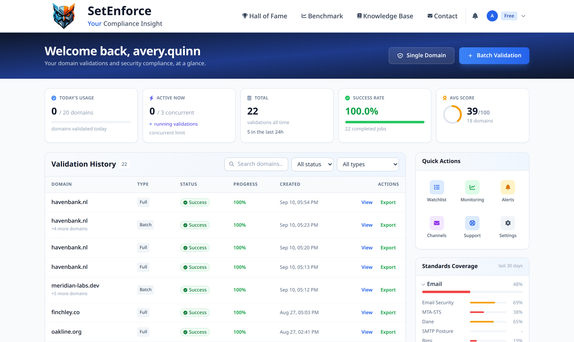
Task: Click the Dane 65% coverage bar
Action: 488,322
